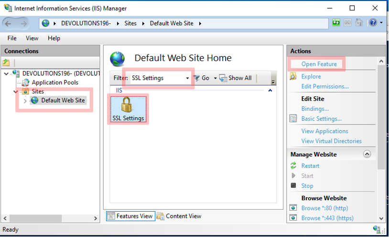Click the Default Web Site breadcrumb

[x=172, y=23]
